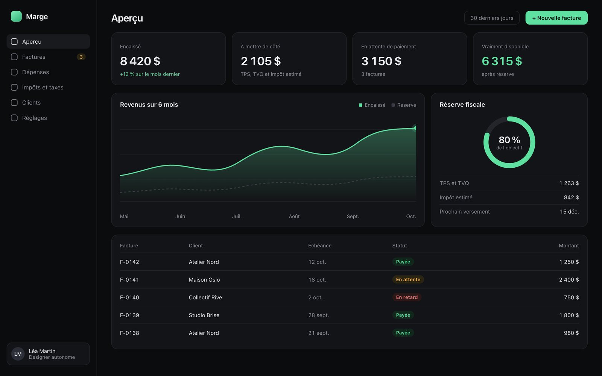Screen dimensions: 602x376
Task: Sort by the Montant column header
Action: 569,246
